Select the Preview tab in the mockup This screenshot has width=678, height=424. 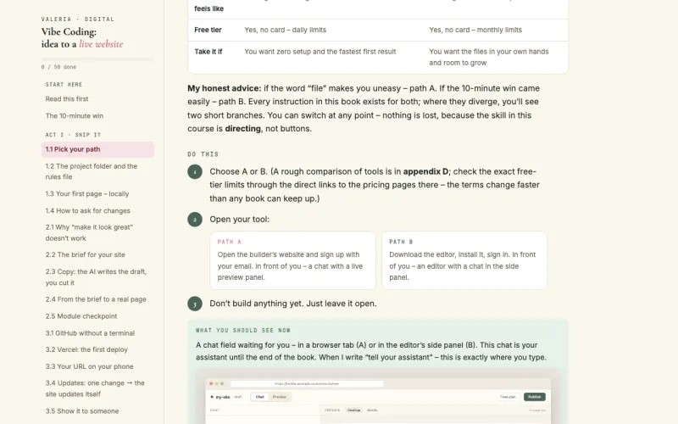[280, 397]
